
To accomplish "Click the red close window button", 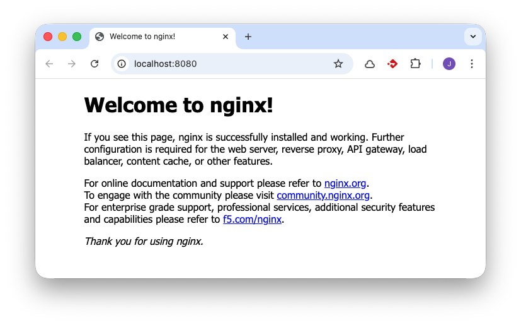I will tap(48, 37).
